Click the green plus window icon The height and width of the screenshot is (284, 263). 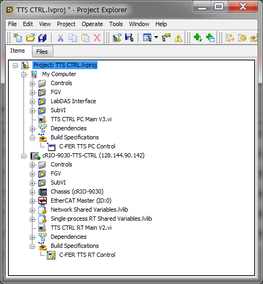(x=210, y=38)
